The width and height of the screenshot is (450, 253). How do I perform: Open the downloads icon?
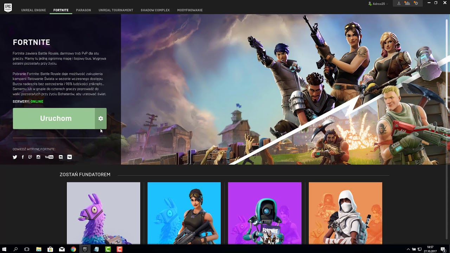[x=399, y=3]
